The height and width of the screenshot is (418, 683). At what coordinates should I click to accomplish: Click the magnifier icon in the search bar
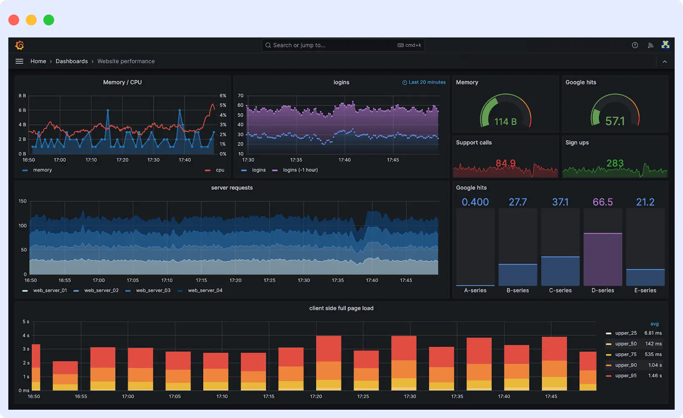pyautogui.click(x=268, y=45)
